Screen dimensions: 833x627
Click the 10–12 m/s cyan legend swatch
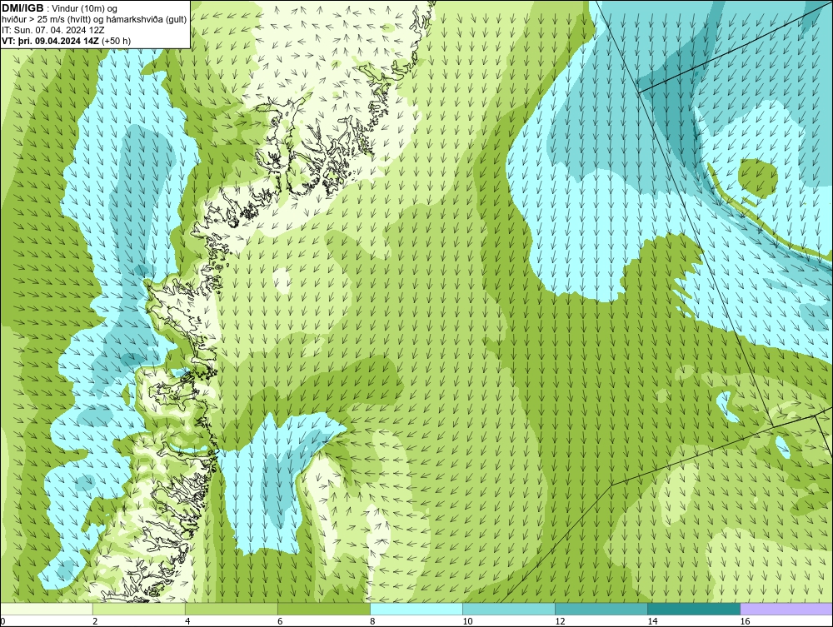509,609
